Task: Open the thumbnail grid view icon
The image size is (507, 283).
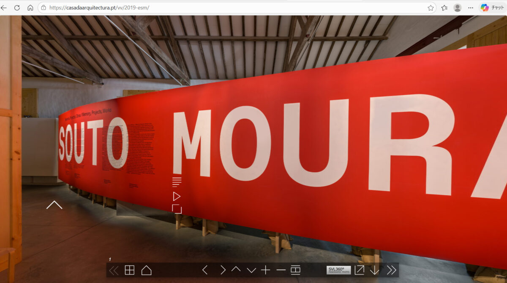Action: [x=129, y=270]
